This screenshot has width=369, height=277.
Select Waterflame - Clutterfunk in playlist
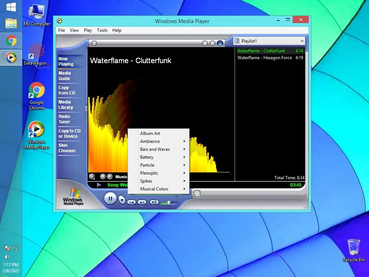tap(270, 51)
